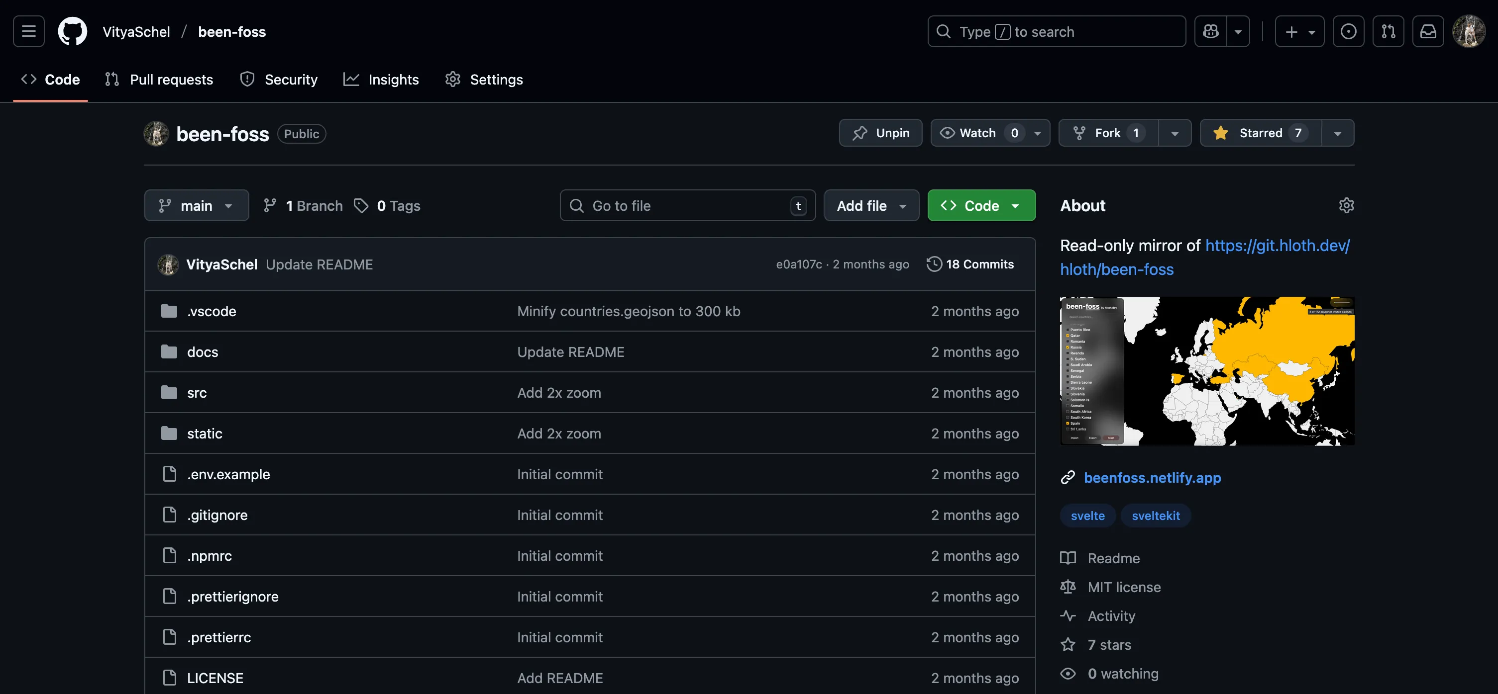Image resolution: width=1498 pixels, height=694 pixels.
Task: Click the folder icon of docs row
Action: pyautogui.click(x=169, y=351)
